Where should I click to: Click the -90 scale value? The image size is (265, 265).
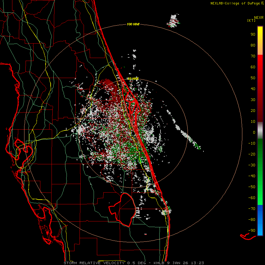click(252, 231)
